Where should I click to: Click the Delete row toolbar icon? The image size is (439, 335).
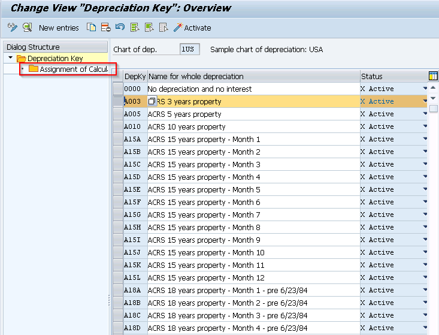tap(106, 27)
